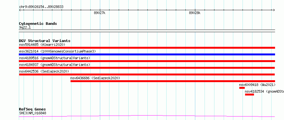Screen dimensions: 284x120
Task: Click the ruler's left arrow end
Action: pos(20,10)
